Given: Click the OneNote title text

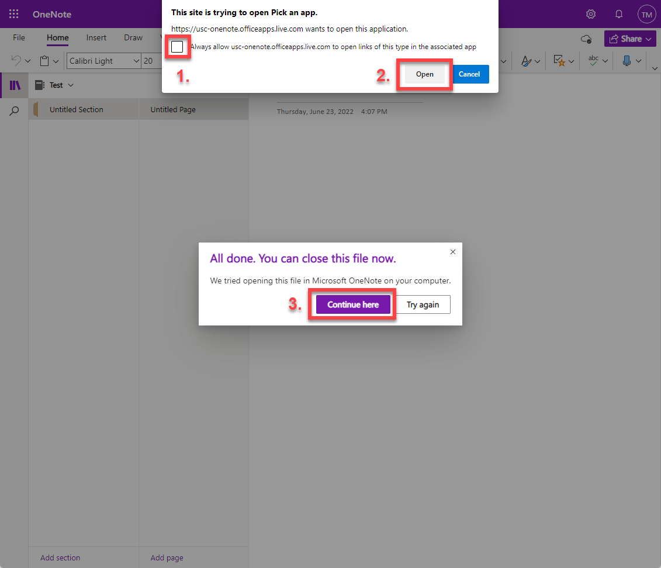Looking at the screenshot, I should point(52,15).
